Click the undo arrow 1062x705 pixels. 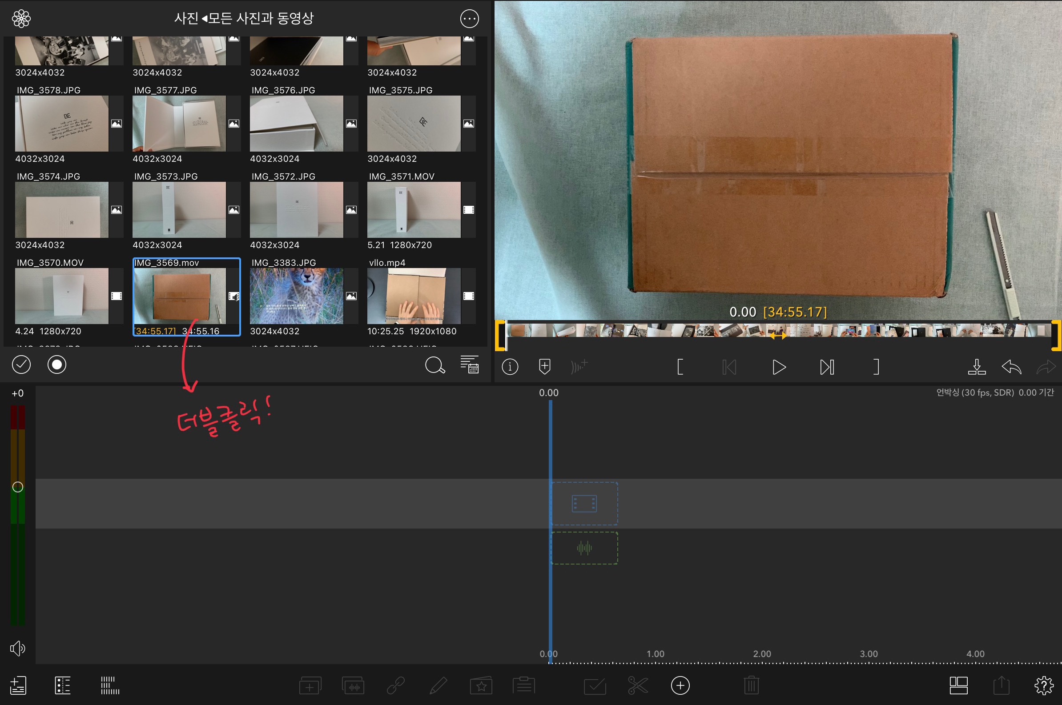(1011, 367)
